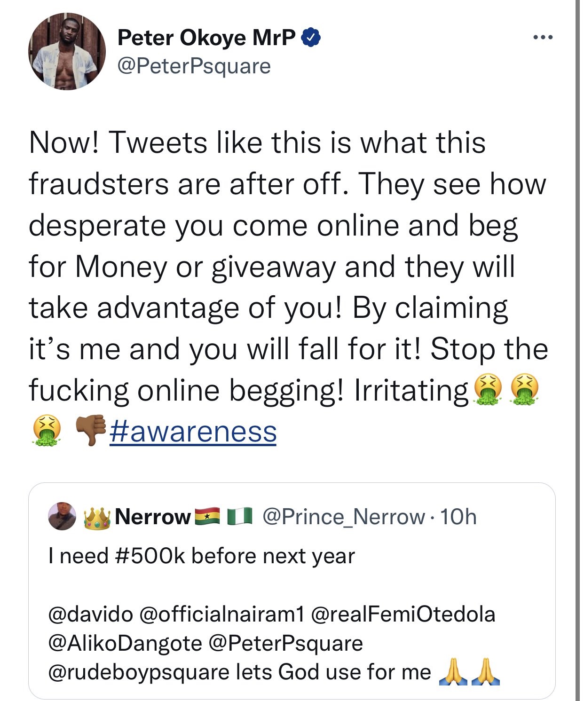Click the 10h timestamp
Image resolution: width=584 pixels, height=701 pixels.
(x=459, y=517)
